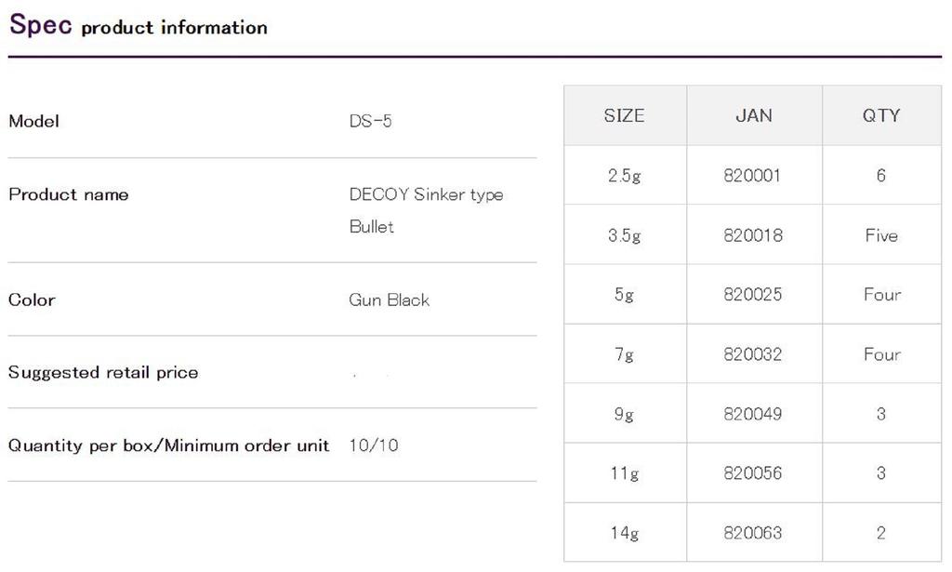Click the 10/10 quantity per box value

point(374,446)
